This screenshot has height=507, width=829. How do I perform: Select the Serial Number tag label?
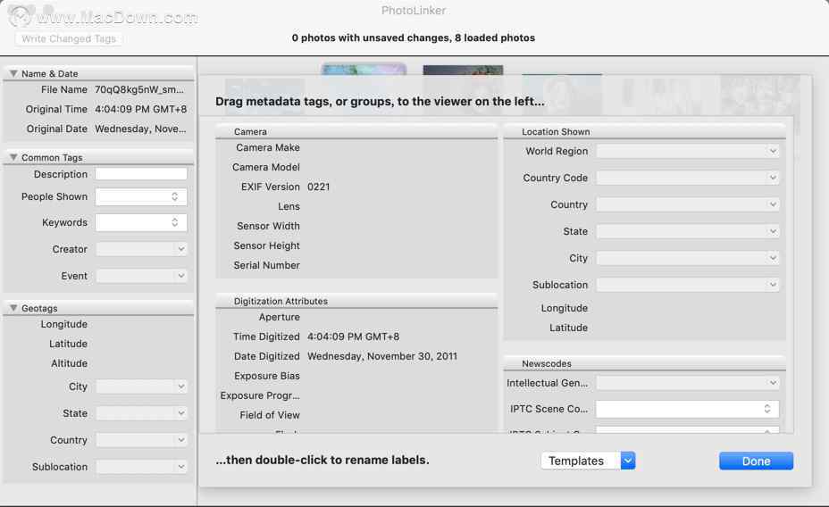tap(266, 265)
